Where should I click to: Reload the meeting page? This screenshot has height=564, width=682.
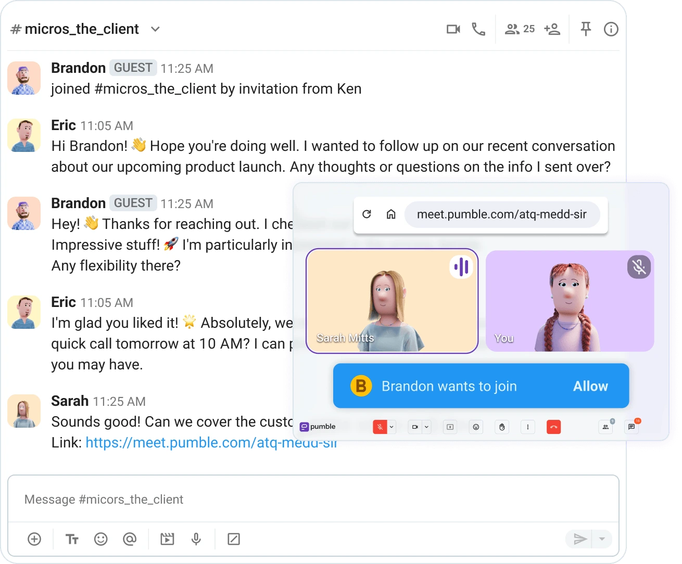point(367,214)
